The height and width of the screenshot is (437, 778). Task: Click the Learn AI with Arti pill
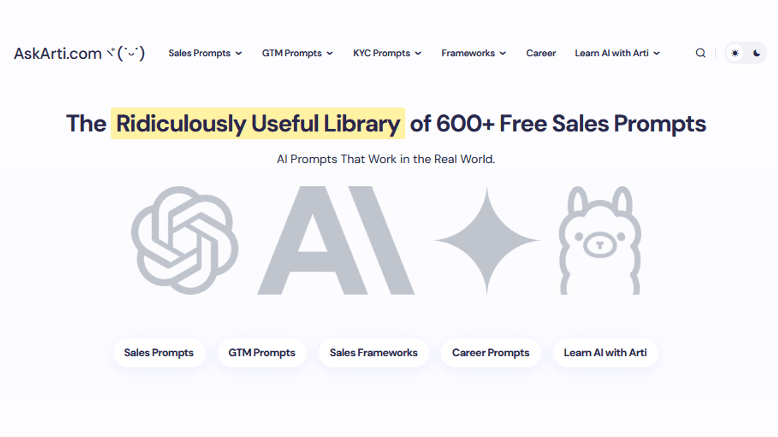(x=605, y=353)
